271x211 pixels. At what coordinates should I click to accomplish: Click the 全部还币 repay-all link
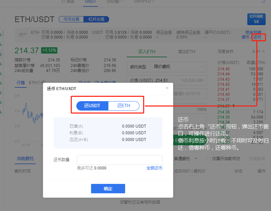154,168
